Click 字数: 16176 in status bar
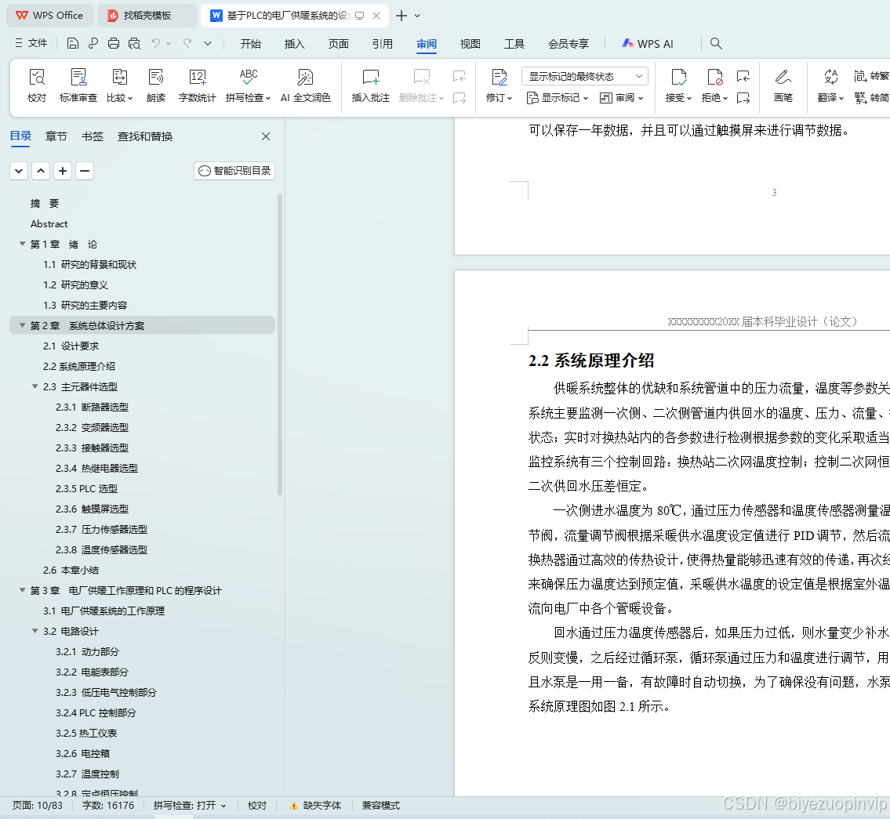Screen dimensions: 890x819 (108, 806)
